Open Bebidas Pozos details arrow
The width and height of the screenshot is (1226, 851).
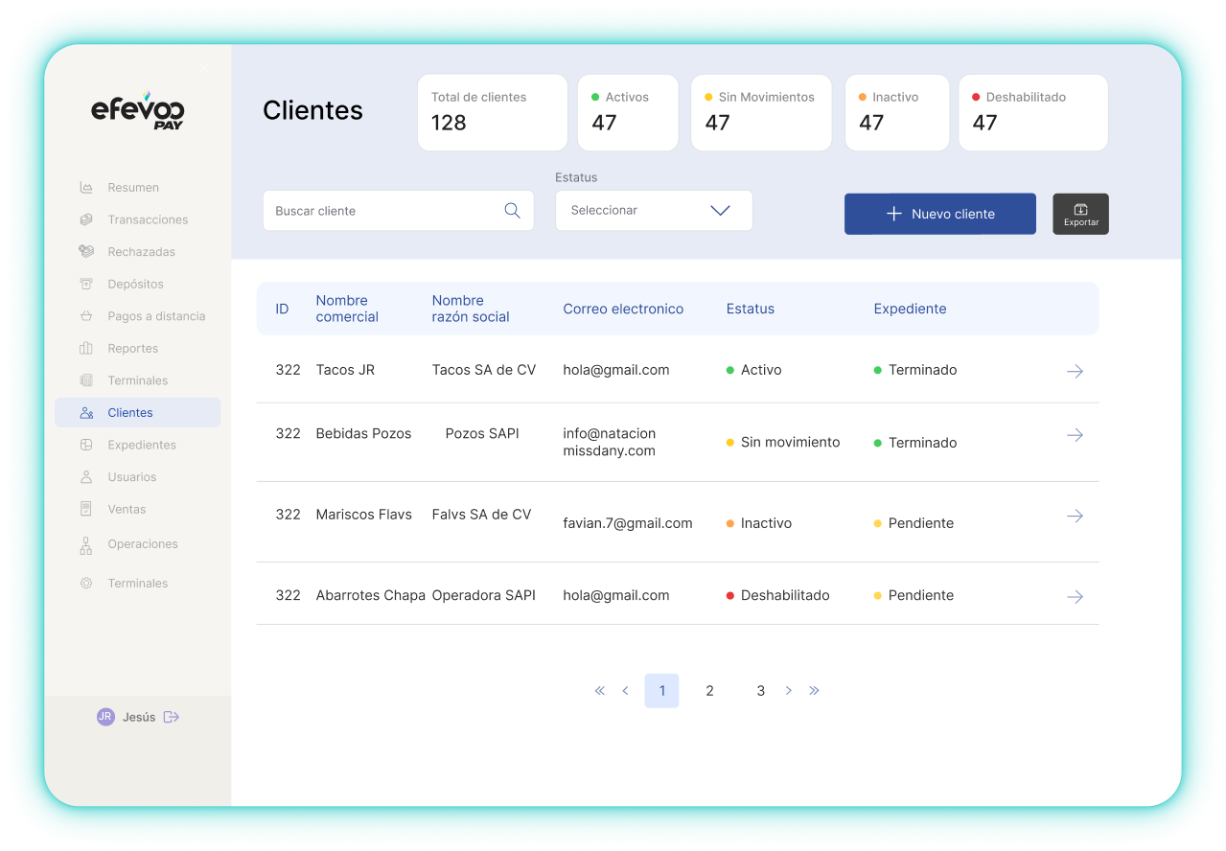1075,435
